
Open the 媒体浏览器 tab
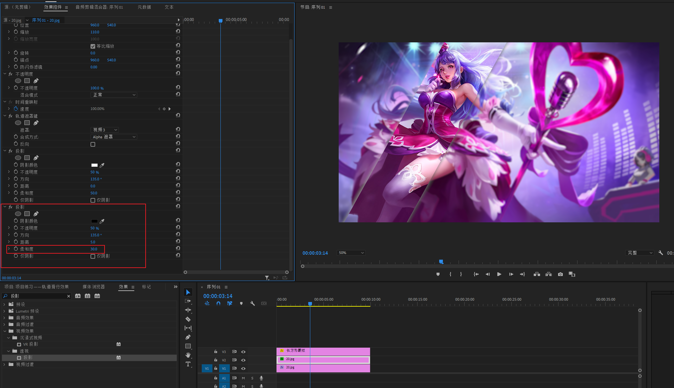[94, 287]
